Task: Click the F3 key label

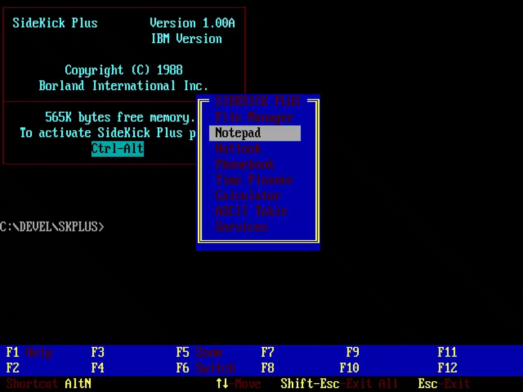Action: [98, 352]
